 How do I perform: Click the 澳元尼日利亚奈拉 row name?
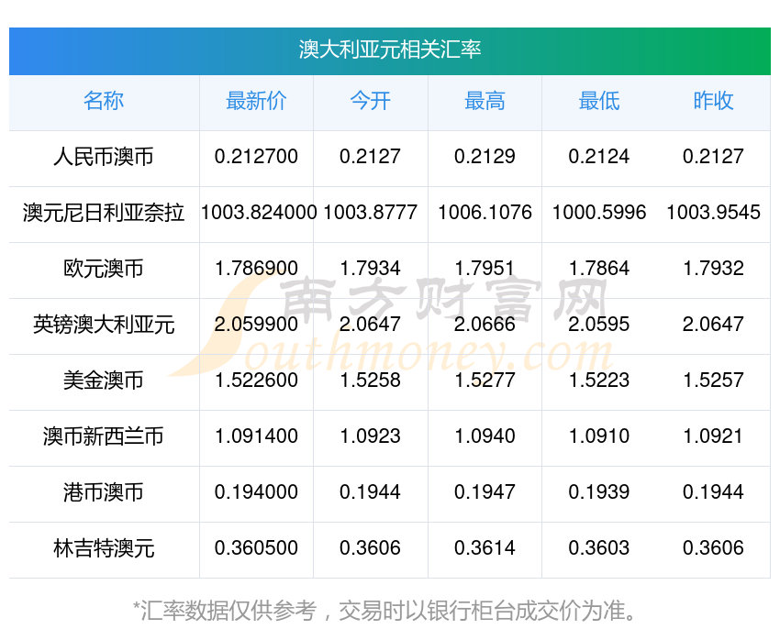[x=104, y=213]
